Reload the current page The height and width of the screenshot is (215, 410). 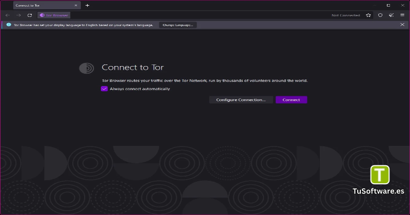point(30,15)
